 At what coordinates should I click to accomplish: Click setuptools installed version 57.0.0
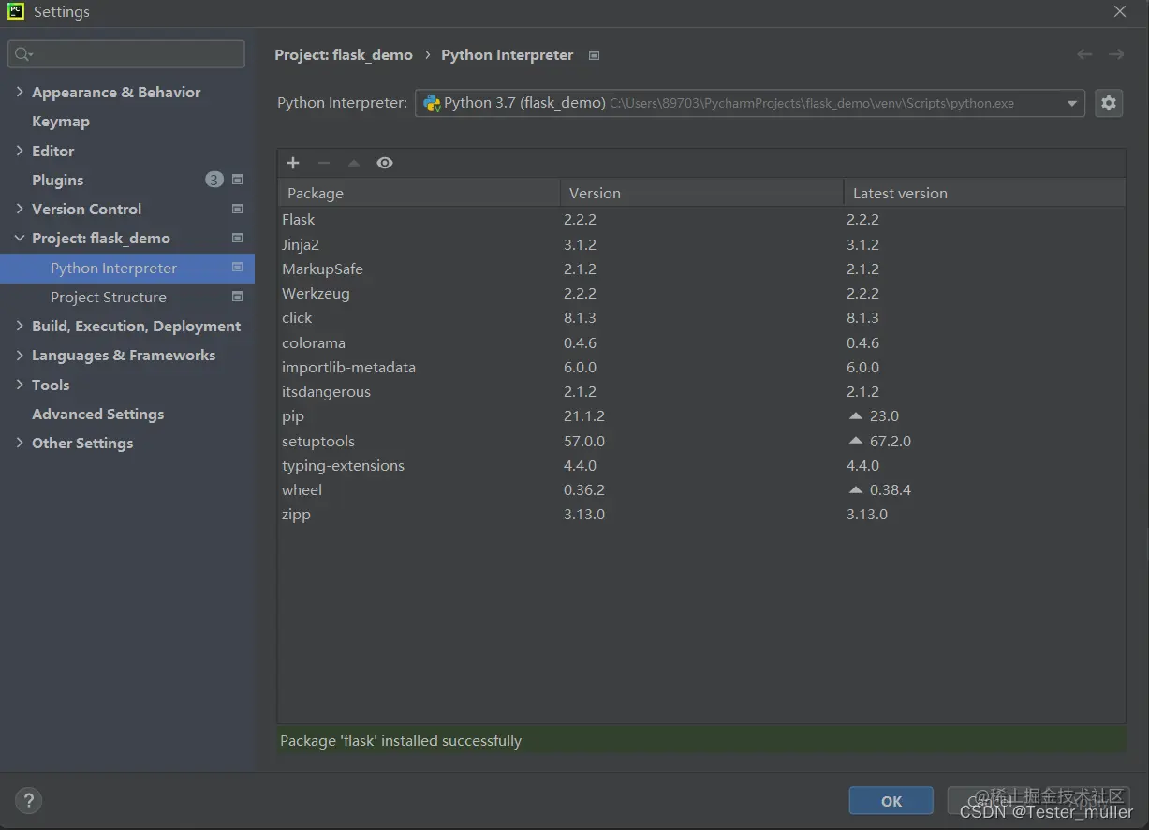tap(584, 441)
